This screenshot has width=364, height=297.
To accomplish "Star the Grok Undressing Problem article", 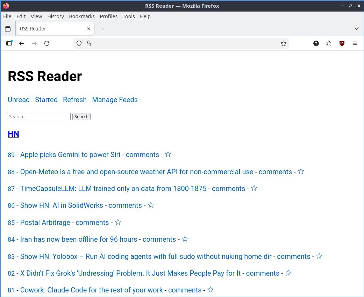I will 288,273.
